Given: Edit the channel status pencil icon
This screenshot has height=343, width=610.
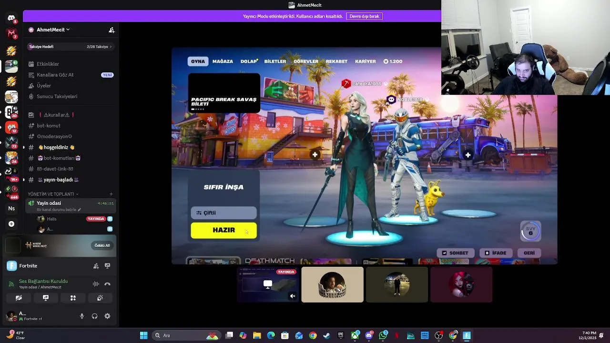Looking at the screenshot, I should click(80, 210).
